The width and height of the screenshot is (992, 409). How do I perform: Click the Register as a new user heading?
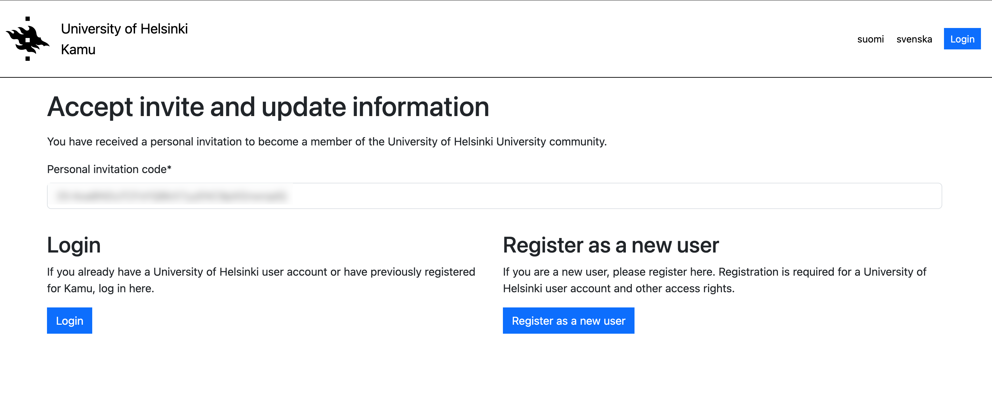point(610,245)
